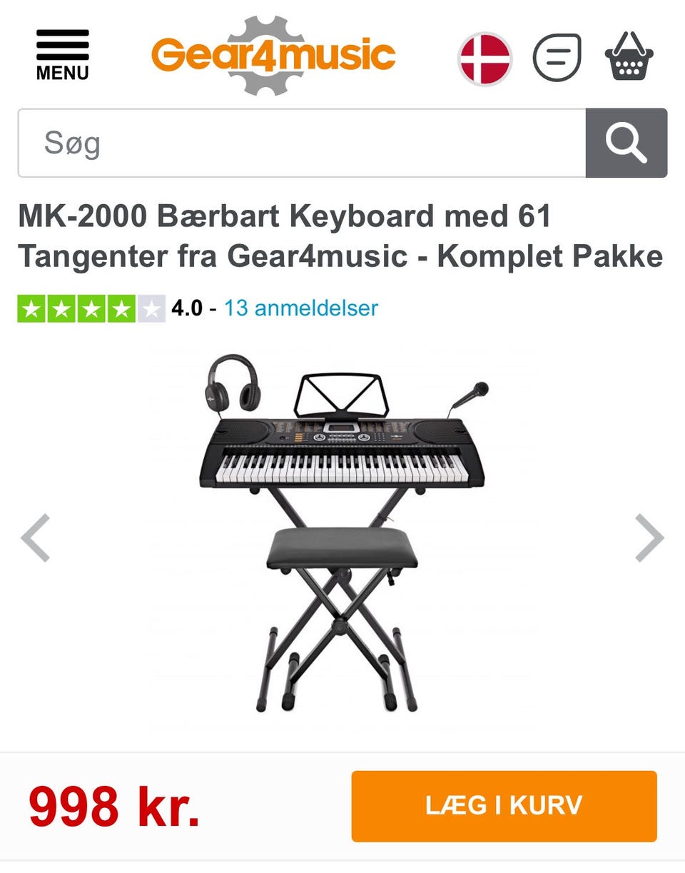Click the Gear4music logo
The height and width of the screenshot is (873, 685).
tap(273, 56)
